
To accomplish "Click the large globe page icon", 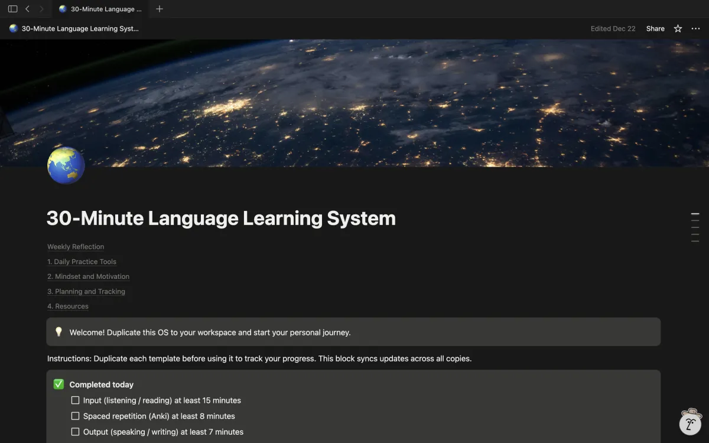I will click(x=66, y=165).
